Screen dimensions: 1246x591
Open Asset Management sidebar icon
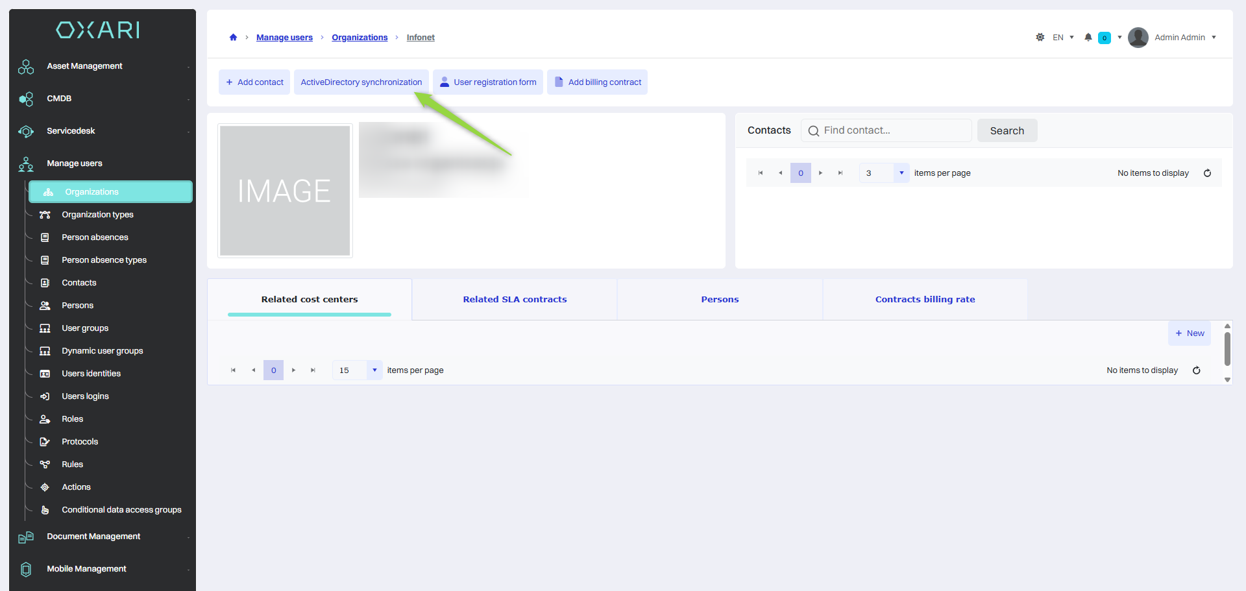click(26, 66)
